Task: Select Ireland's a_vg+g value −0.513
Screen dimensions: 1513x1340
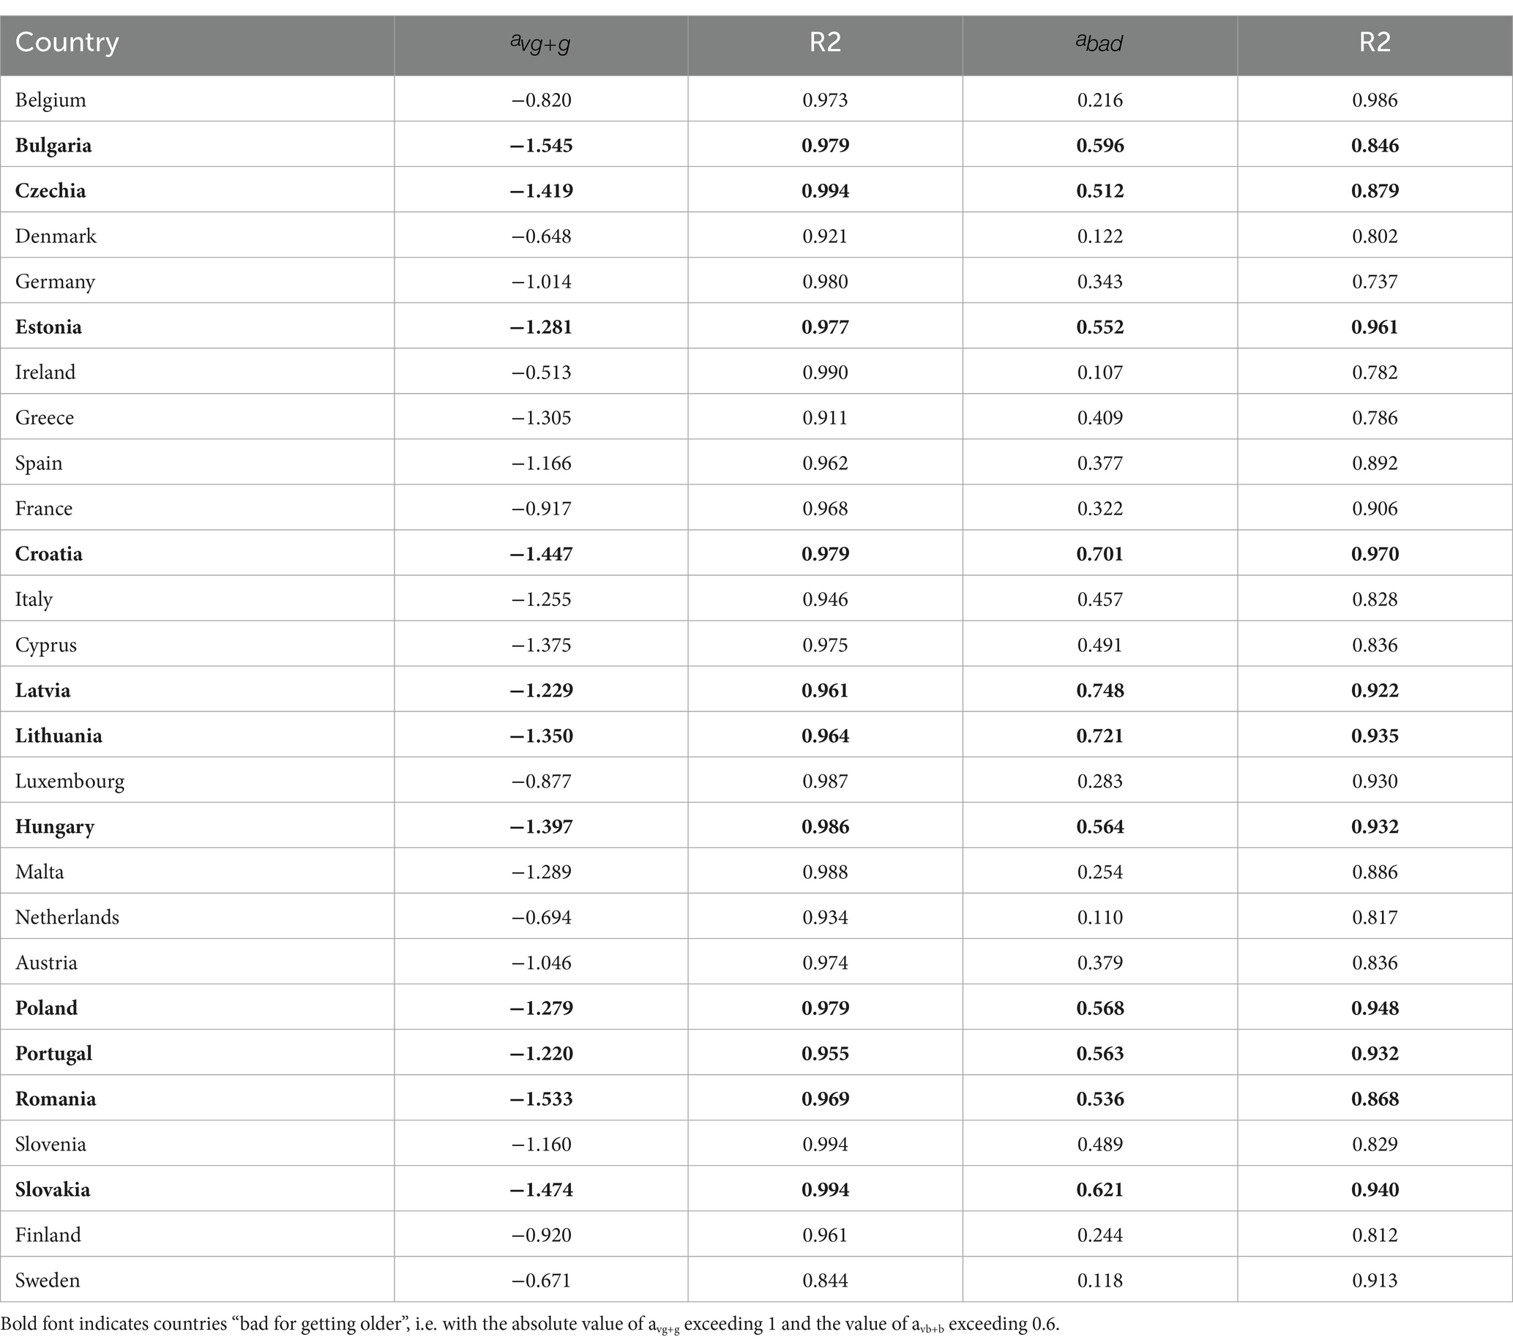Action: (x=540, y=373)
